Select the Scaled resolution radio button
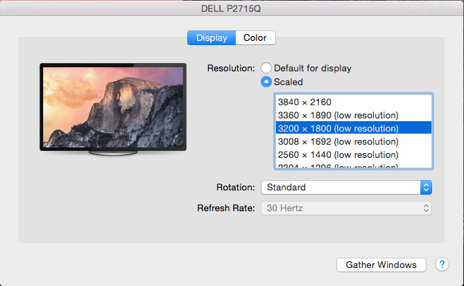The width and height of the screenshot is (464, 286). (266, 82)
